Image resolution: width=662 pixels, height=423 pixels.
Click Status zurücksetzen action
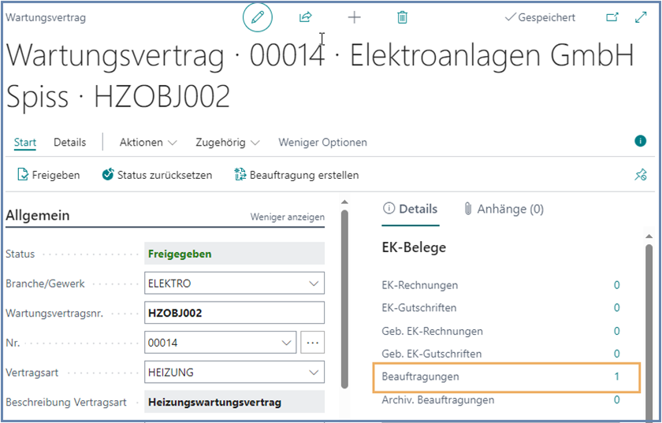[x=157, y=175]
